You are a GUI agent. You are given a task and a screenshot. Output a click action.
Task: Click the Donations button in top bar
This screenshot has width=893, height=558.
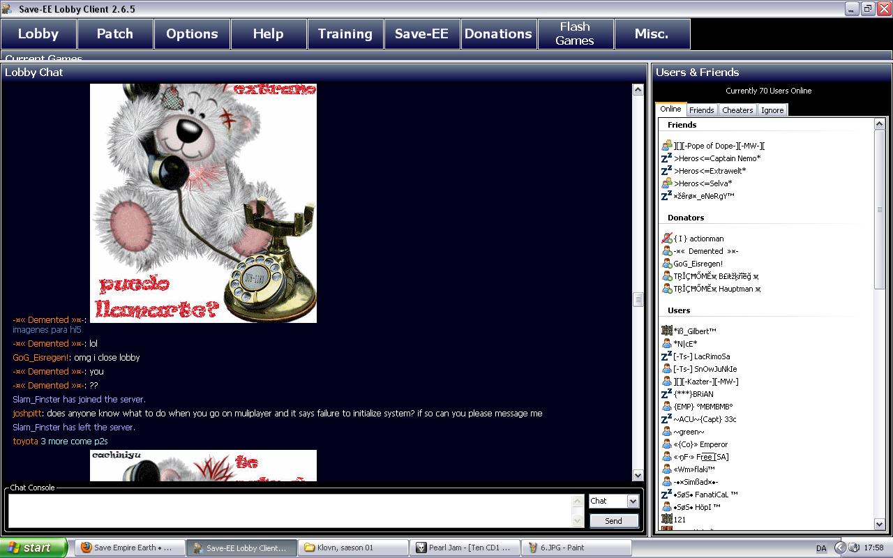[498, 33]
